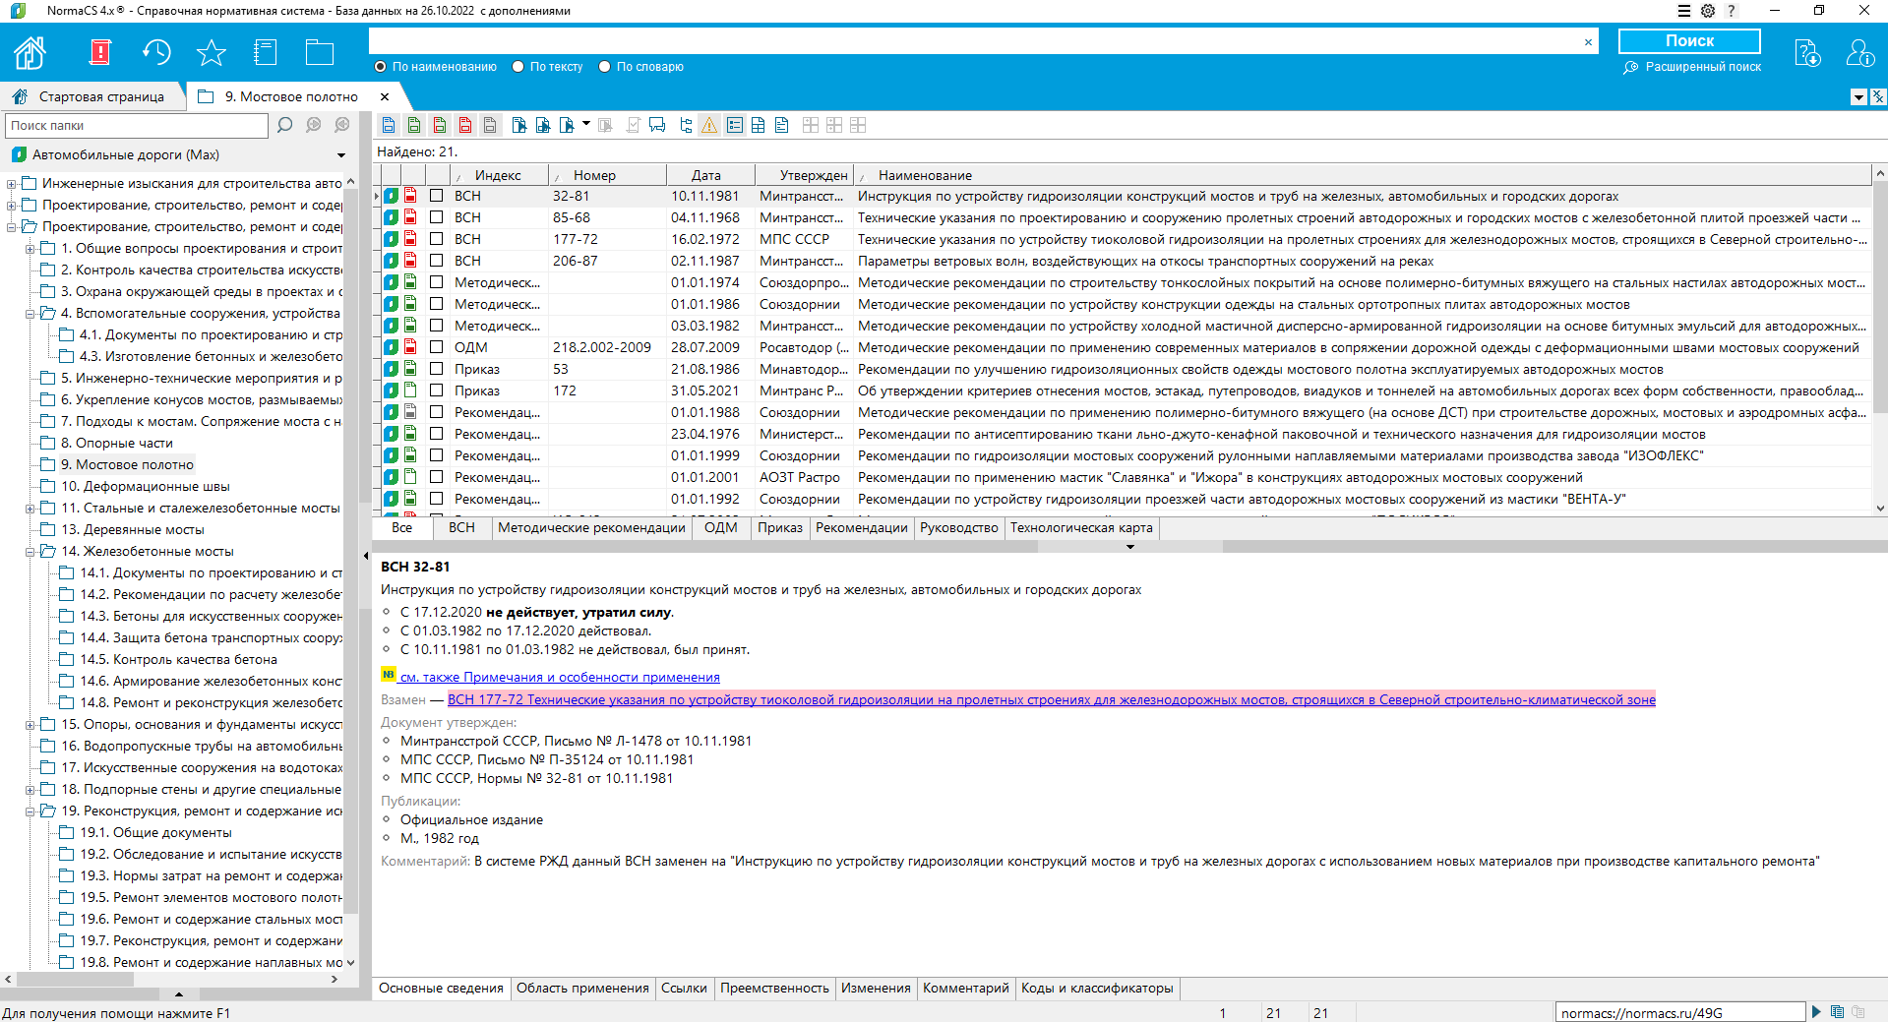The image size is (1888, 1022).
Task: Open the 'Автомобильные дороги (Max)' dropdown
Action: 340,154
